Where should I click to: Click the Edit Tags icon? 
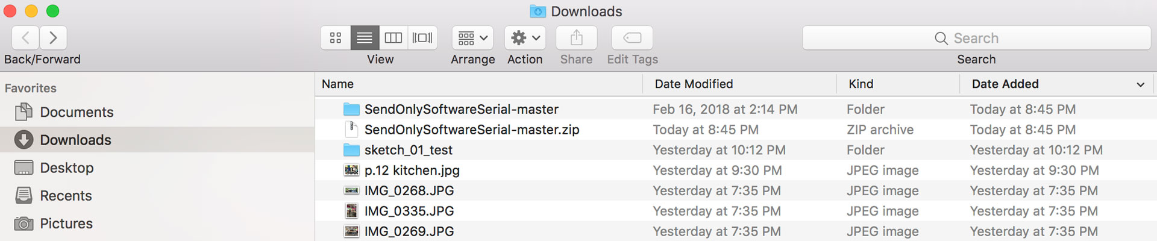click(632, 38)
